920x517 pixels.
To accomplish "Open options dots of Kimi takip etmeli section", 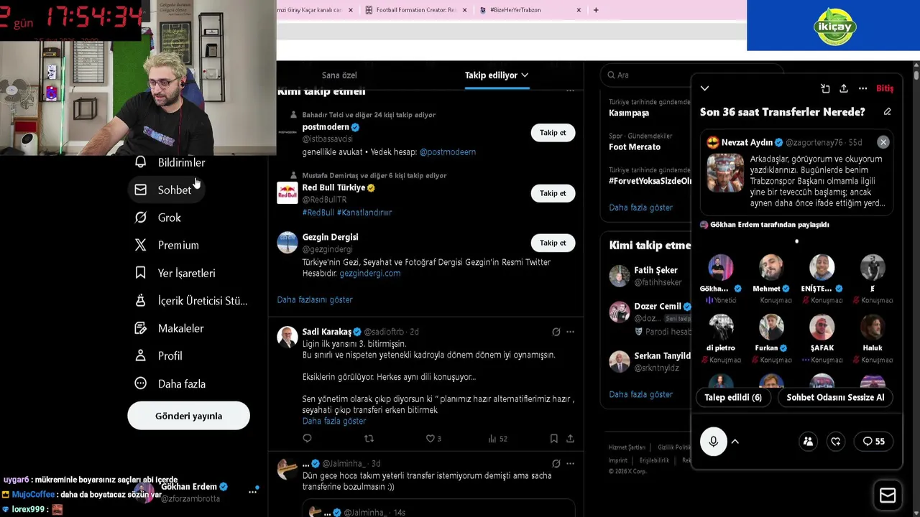I will (x=570, y=91).
